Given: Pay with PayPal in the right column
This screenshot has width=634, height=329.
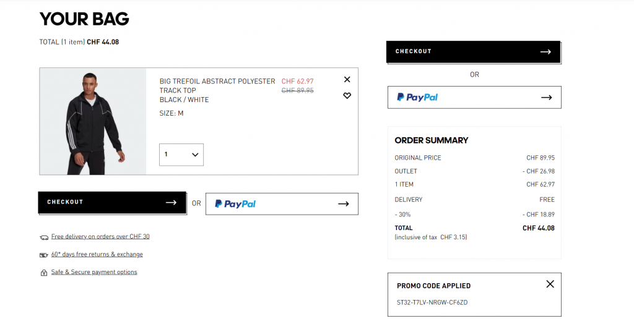Looking at the screenshot, I should [x=474, y=97].
